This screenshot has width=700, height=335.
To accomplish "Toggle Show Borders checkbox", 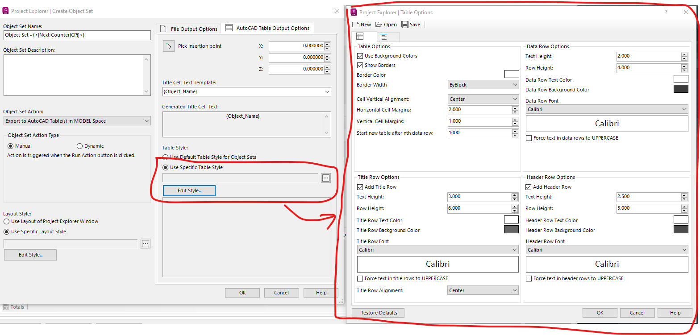I will (360, 65).
